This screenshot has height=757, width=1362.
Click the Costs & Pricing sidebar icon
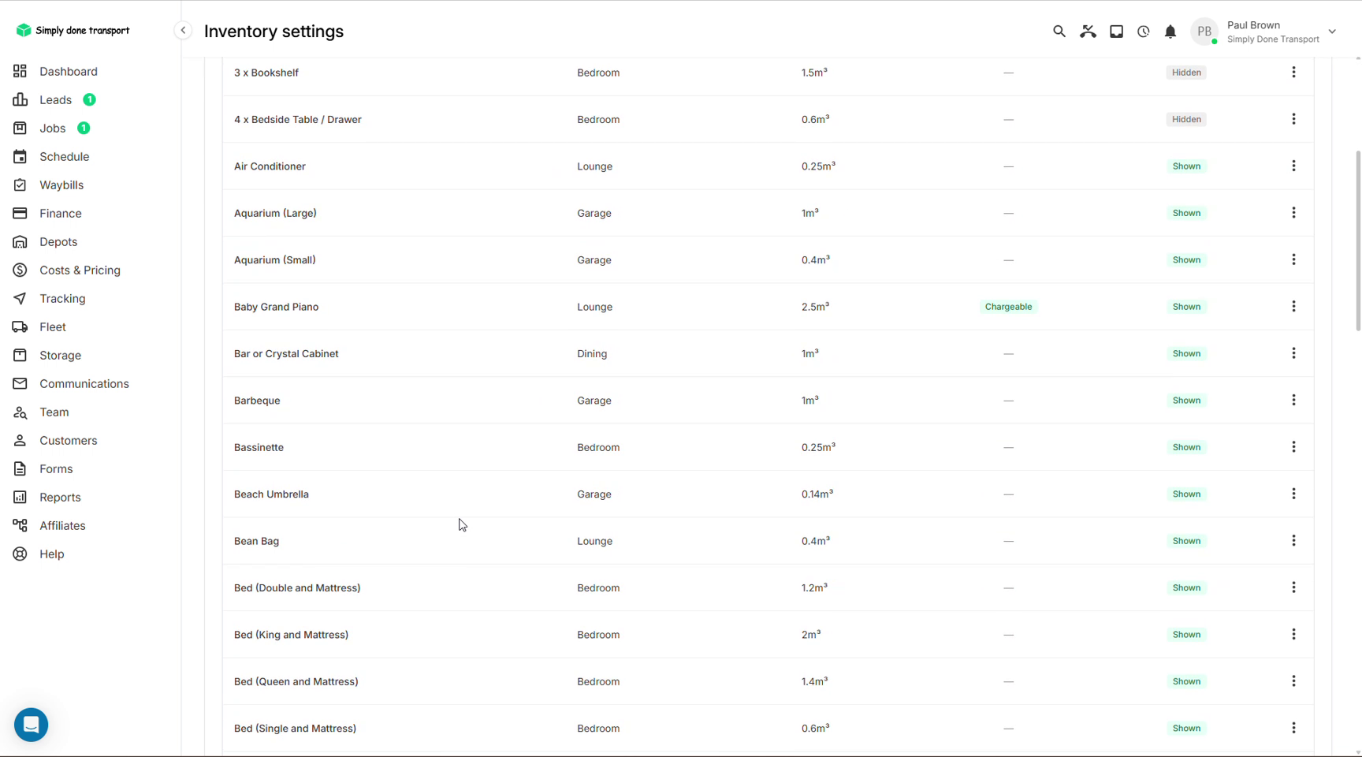20,270
